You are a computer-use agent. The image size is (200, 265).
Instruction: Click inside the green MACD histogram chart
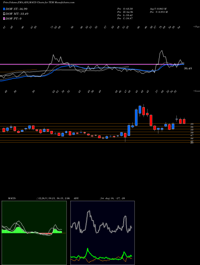coord(34,233)
